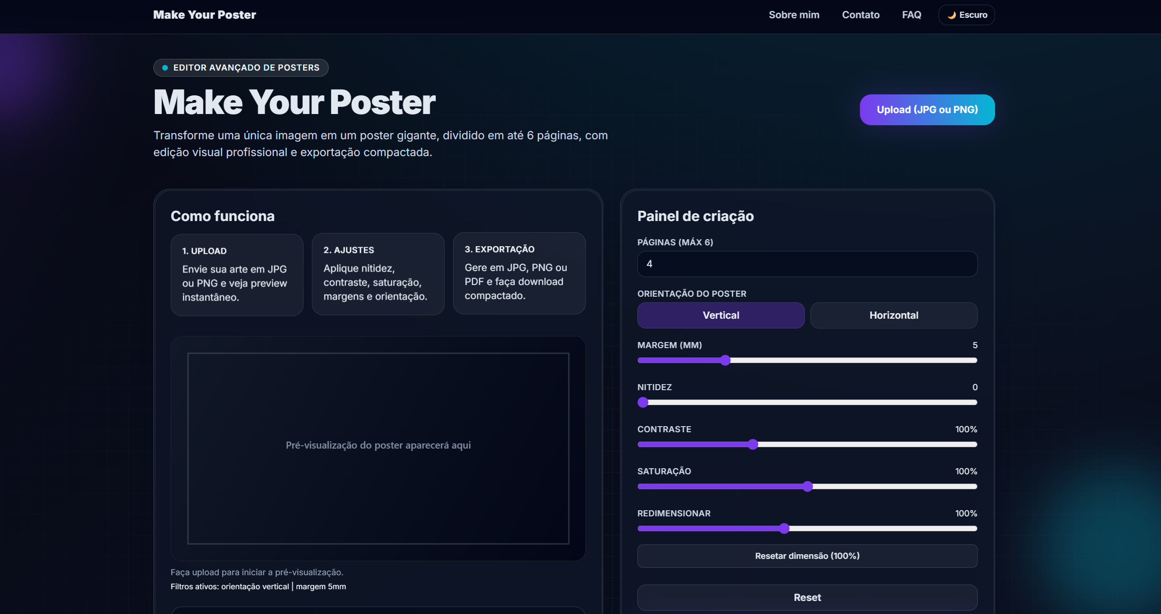Select Vertical poster orientation
This screenshot has width=1161, height=614.
tap(721, 315)
